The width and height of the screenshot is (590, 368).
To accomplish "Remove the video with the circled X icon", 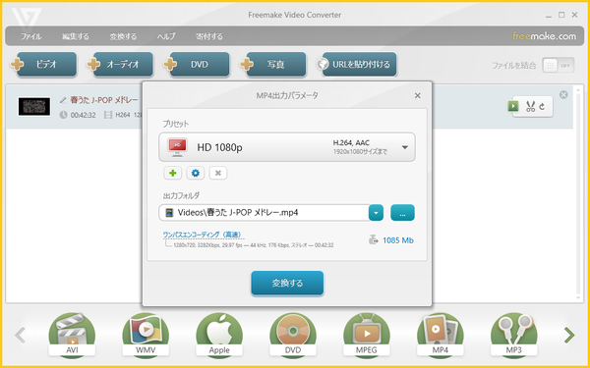I will pos(563,94).
